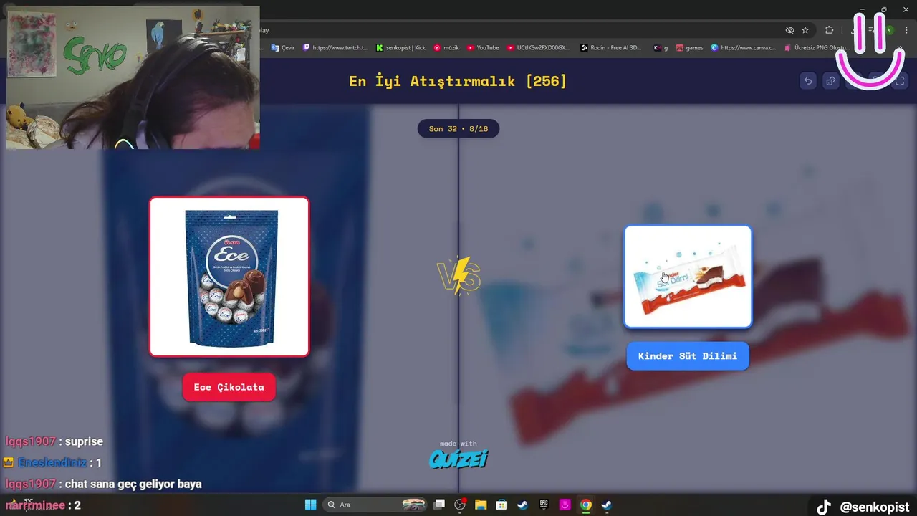Screen dimensions: 917x516
Task: Open the YouTube bookmark
Action: [483, 48]
